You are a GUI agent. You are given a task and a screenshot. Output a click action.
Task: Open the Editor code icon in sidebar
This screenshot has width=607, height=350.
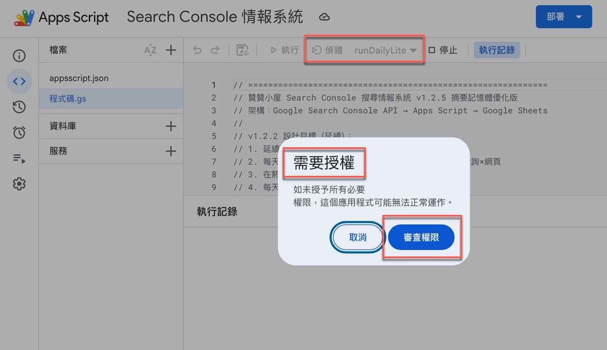(x=19, y=81)
